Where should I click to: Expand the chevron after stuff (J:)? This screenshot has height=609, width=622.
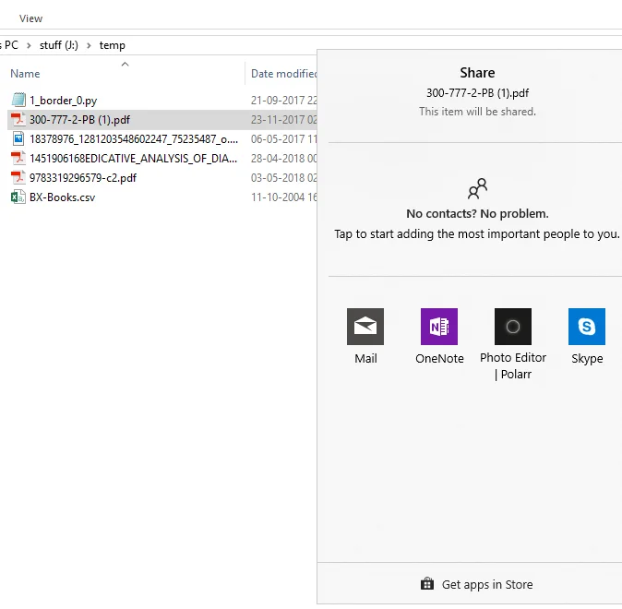(89, 45)
